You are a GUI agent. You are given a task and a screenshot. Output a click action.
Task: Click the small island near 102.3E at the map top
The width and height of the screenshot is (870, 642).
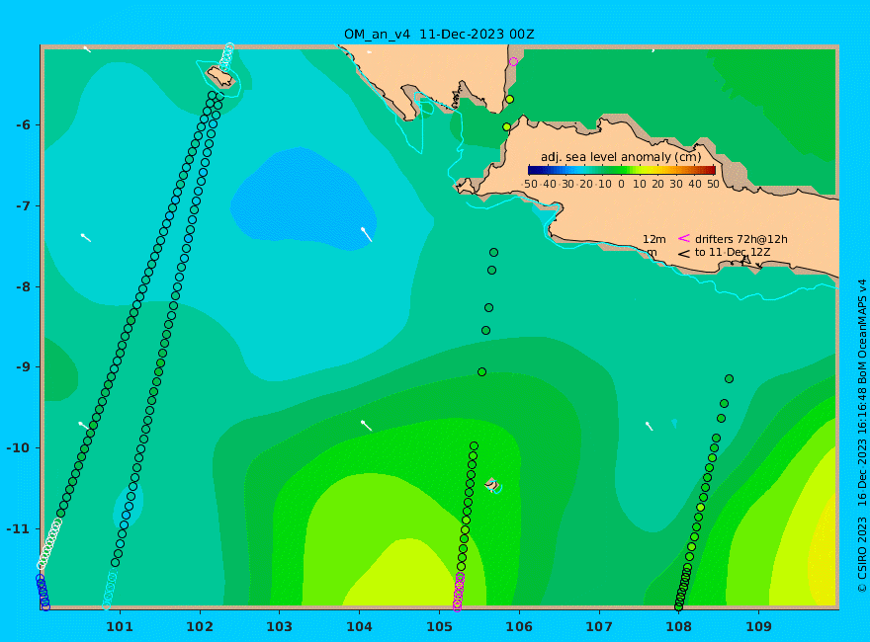(220, 76)
